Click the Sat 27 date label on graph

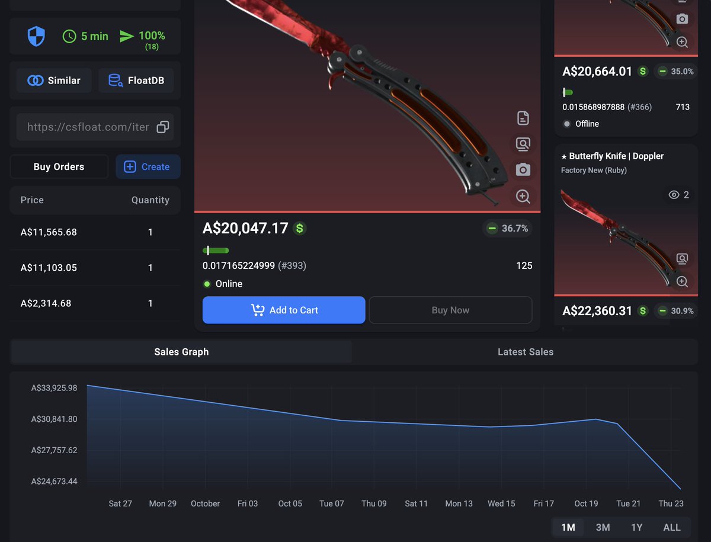click(120, 503)
